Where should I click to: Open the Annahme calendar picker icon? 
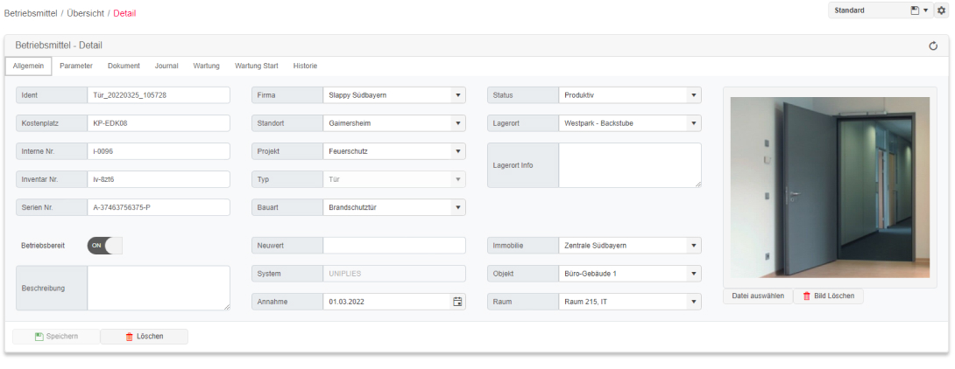458,302
